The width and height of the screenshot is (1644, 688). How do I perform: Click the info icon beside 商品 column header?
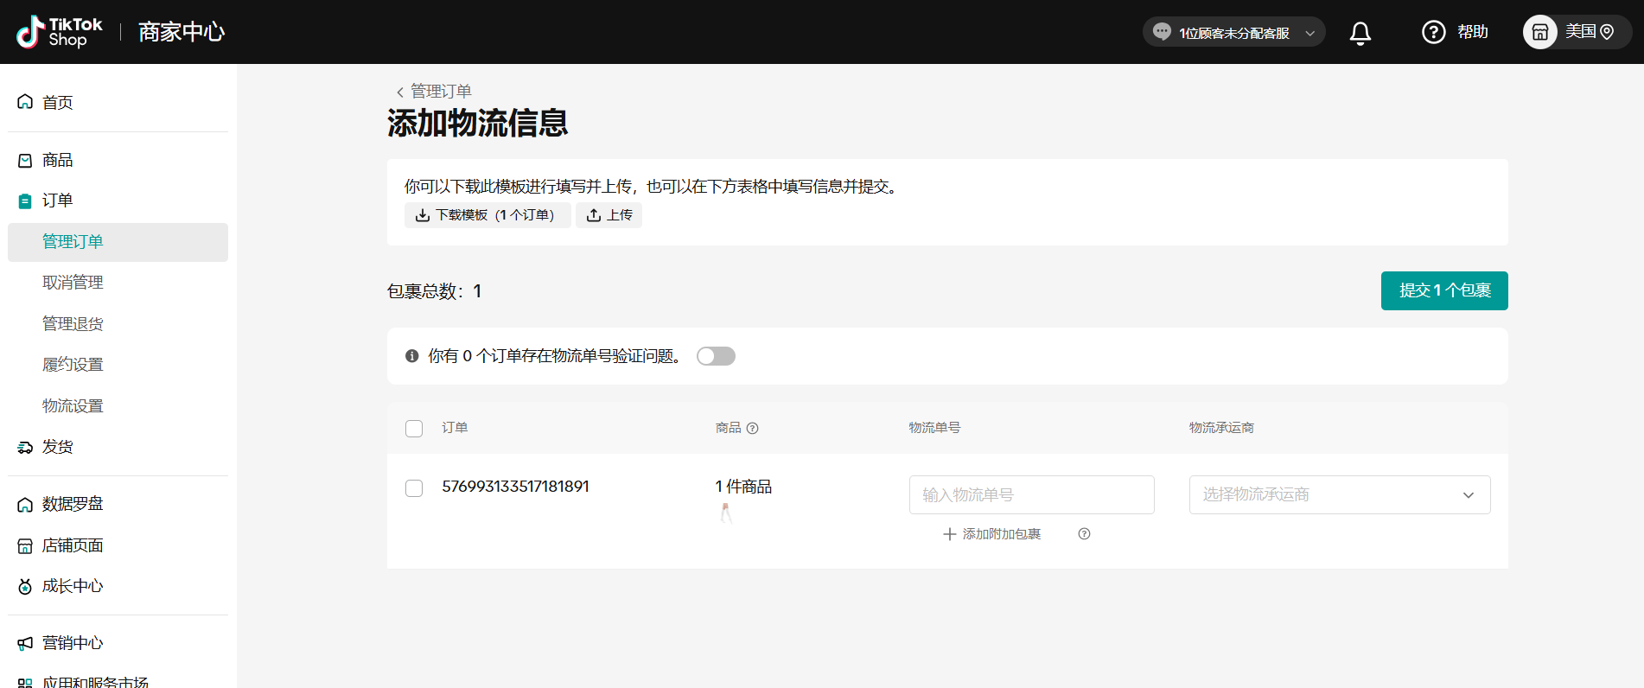[752, 428]
